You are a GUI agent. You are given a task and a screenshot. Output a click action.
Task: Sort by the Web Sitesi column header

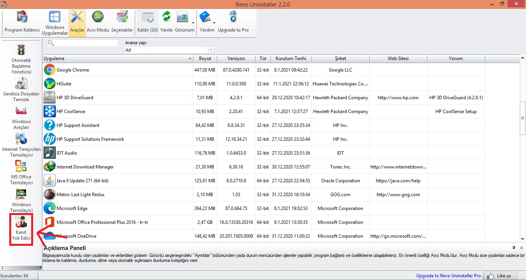pyautogui.click(x=398, y=58)
